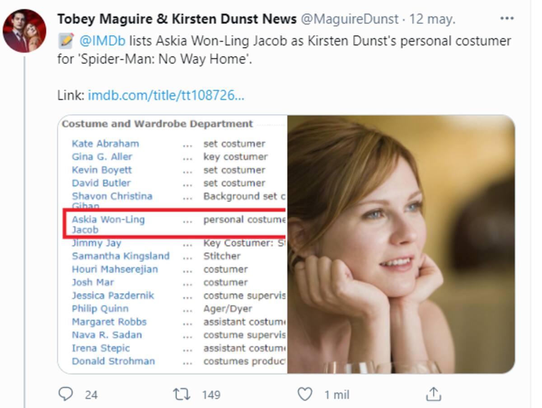Image resolution: width=542 pixels, height=408 pixels.
Task: Click Askia Won-Ling Jacob in the credits list
Action: 108,225
